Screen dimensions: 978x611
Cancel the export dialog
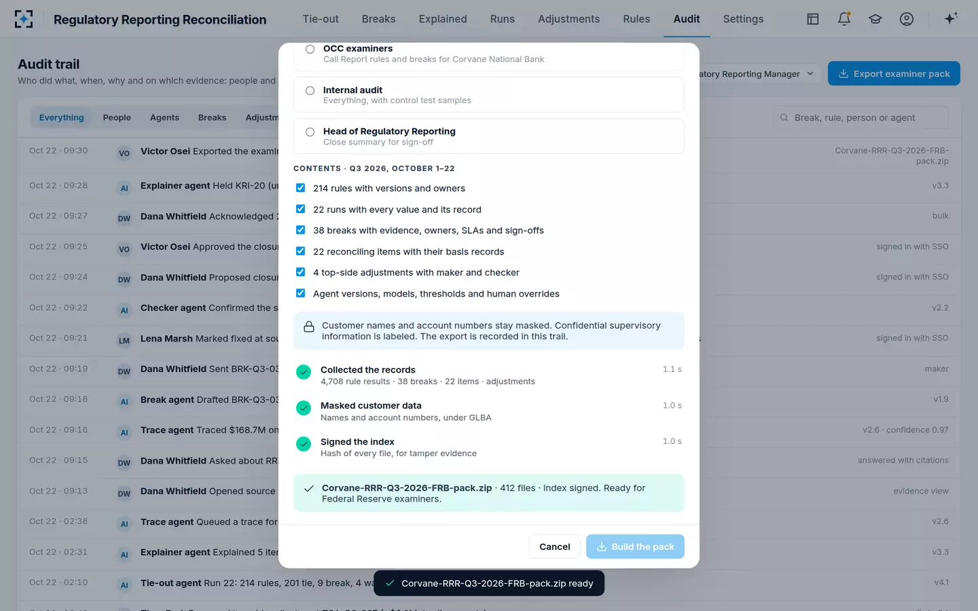point(554,547)
